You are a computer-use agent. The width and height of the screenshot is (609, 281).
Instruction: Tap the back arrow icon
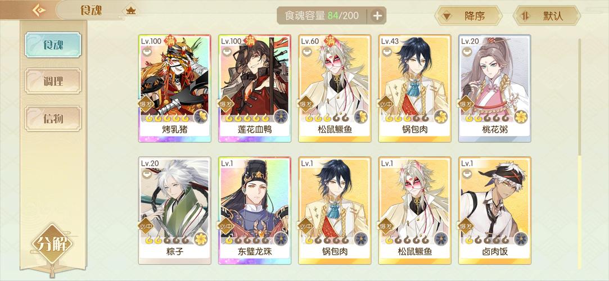38,10
